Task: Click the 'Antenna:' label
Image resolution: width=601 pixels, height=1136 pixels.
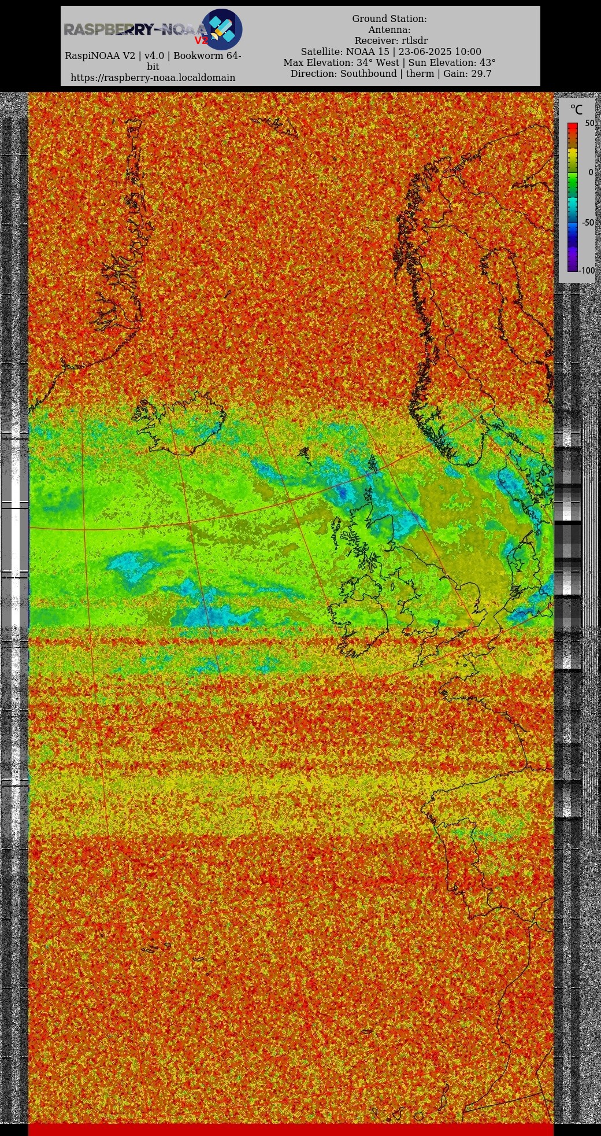Action: [389, 30]
